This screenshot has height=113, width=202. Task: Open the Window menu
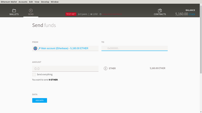pyautogui.click(x=55, y=2)
